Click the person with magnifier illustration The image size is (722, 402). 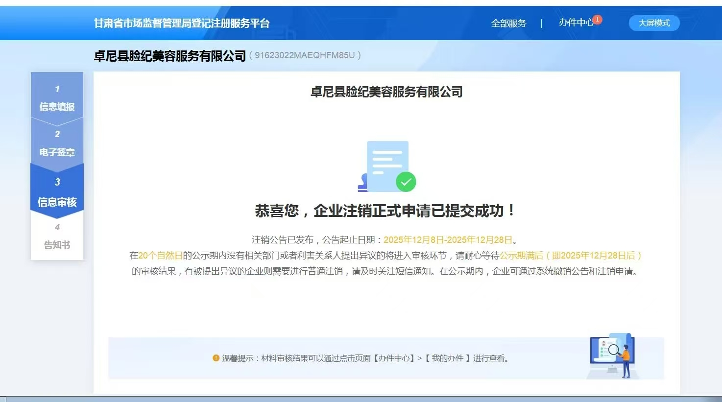coord(613,356)
